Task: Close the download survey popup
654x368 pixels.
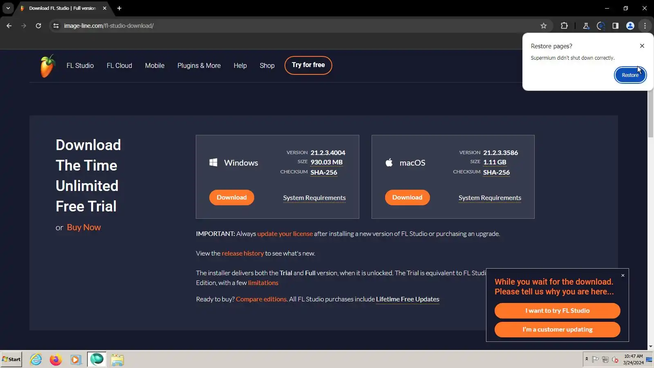Action: click(x=623, y=275)
